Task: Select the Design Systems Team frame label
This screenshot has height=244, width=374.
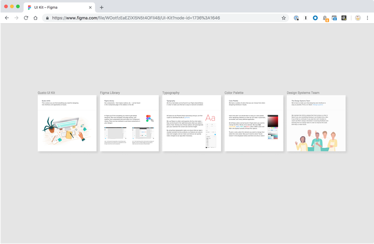Action: click(x=303, y=92)
